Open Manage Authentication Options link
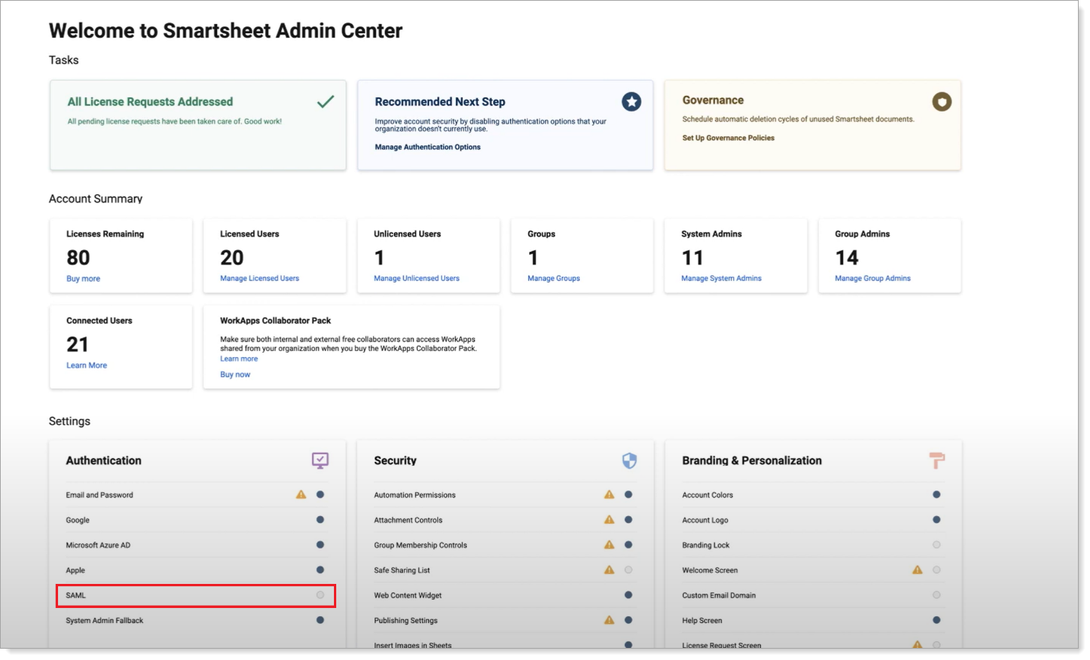The image size is (1090, 660). point(427,147)
